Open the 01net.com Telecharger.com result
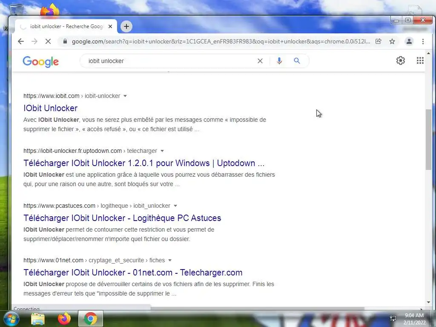This screenshot has width=436, height=327. point(133,272)
